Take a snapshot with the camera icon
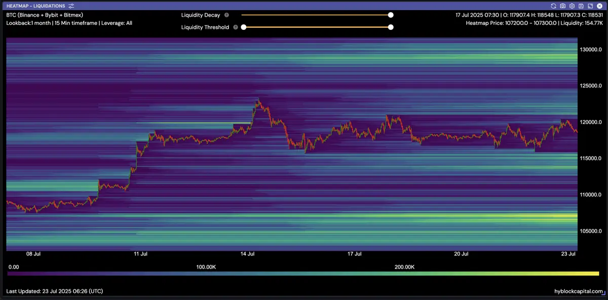The width and height of the screenshot is (608, 300). point(563,6)
